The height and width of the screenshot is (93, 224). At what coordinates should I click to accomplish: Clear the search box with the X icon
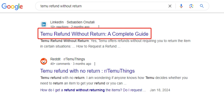pos(170,6)
